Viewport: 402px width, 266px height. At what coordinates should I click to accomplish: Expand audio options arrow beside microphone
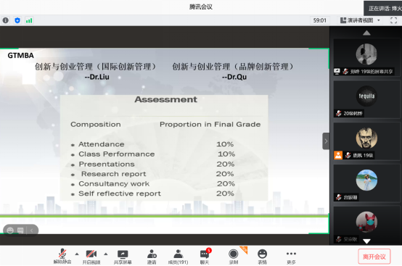(77, 254)
